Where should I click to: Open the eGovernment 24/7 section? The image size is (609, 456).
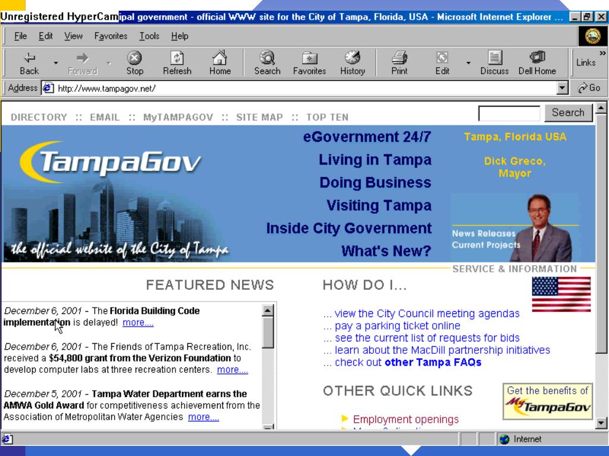(x=366, y=137)
